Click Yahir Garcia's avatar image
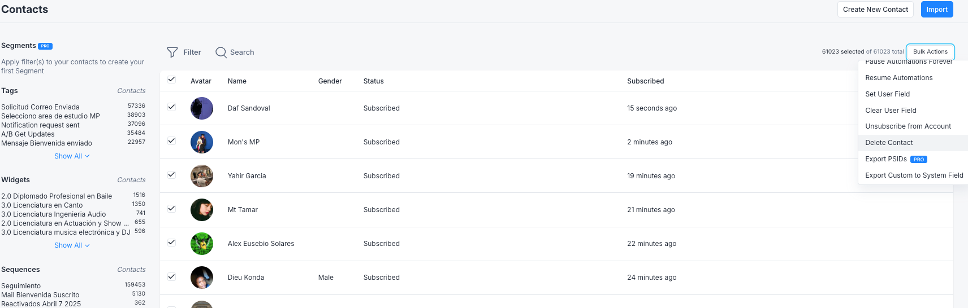The width and height of the screenshot is (968, 308). [x=202, y=176]
